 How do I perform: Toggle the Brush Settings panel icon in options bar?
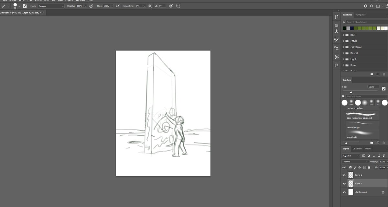tap(25, 6)
